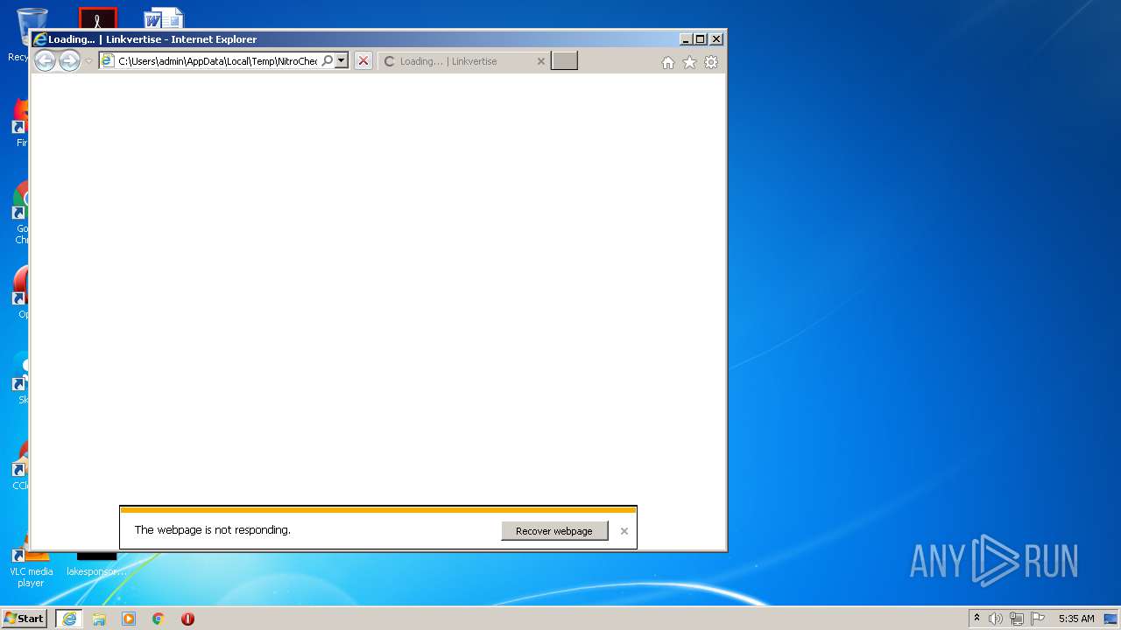Click the Recover webpage button
1121x630 pixels.
[x=554, y=531]
